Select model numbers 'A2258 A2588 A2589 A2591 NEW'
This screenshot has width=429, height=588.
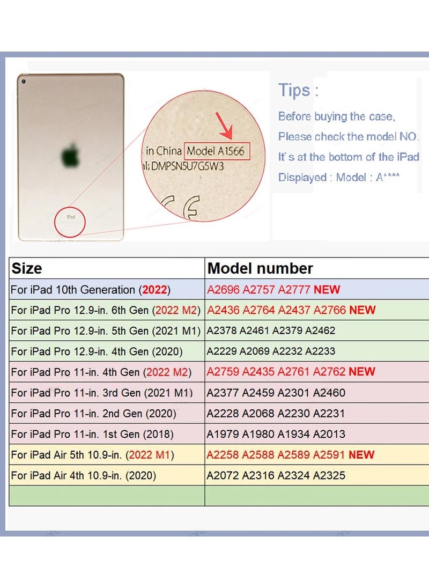pyautogui.click(x=290, y=454)
